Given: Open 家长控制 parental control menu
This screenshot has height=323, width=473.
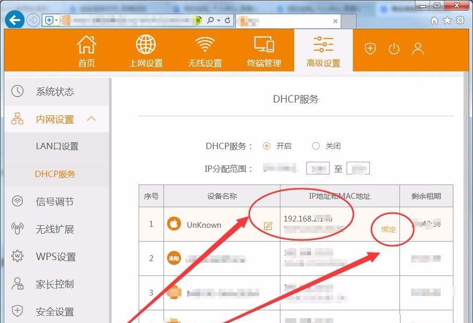Looking at the screenshot, I should 55,284.
